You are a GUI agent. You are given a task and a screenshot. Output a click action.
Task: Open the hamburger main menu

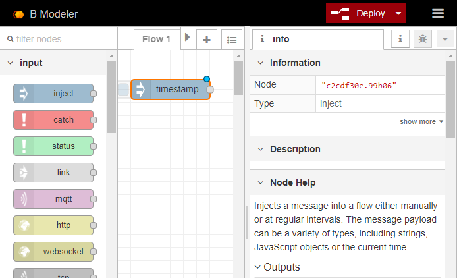click(x=438, y=13)
